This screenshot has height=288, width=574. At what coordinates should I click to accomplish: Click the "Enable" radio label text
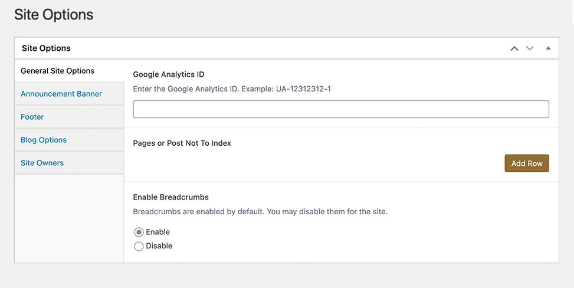158,232
